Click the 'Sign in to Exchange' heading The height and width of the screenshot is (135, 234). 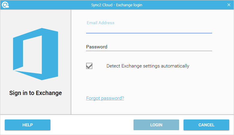coord(35,93)
